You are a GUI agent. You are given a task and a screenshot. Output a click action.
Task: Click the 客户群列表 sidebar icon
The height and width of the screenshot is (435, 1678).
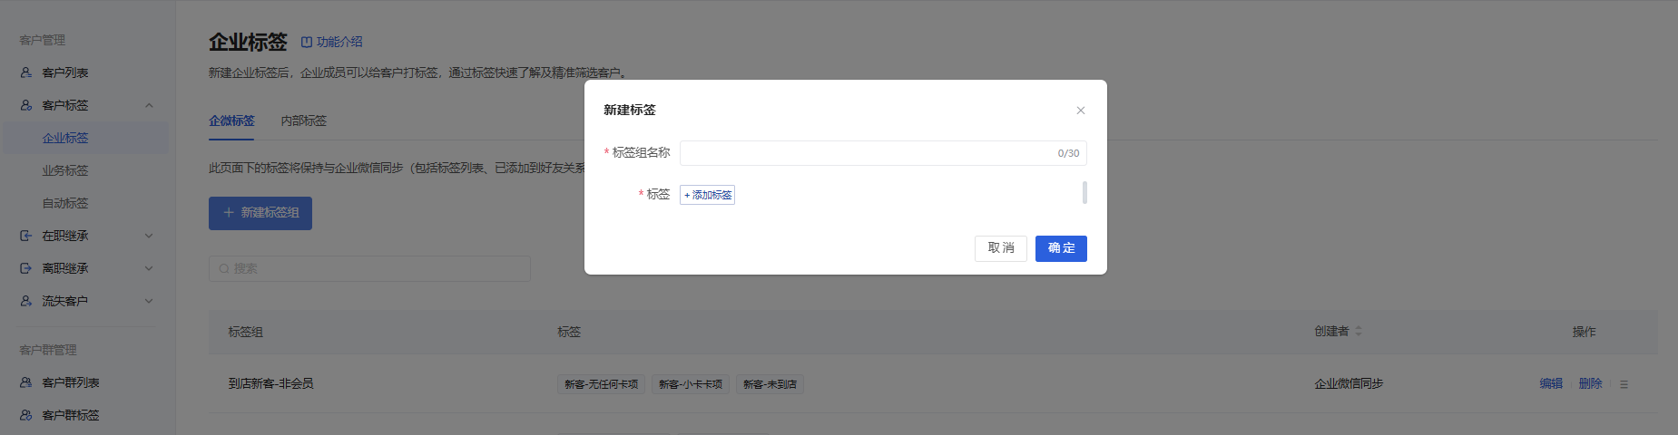(26, 382)
